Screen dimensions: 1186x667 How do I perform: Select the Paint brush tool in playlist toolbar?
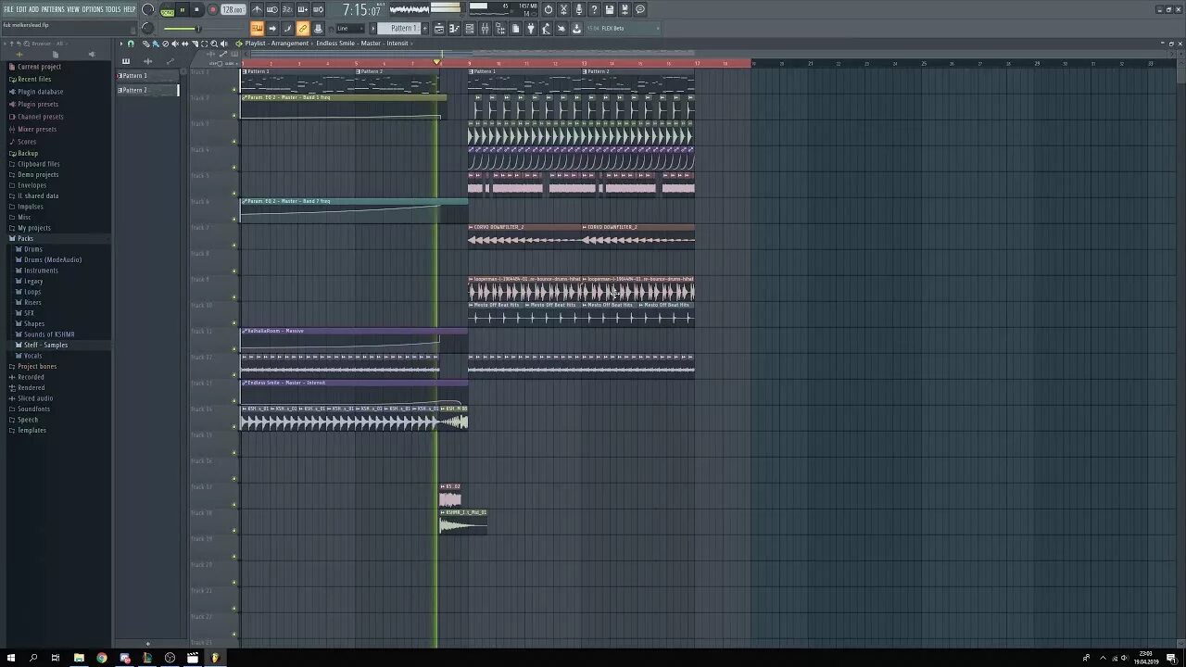pyautogui.click(x=156, y=44)
